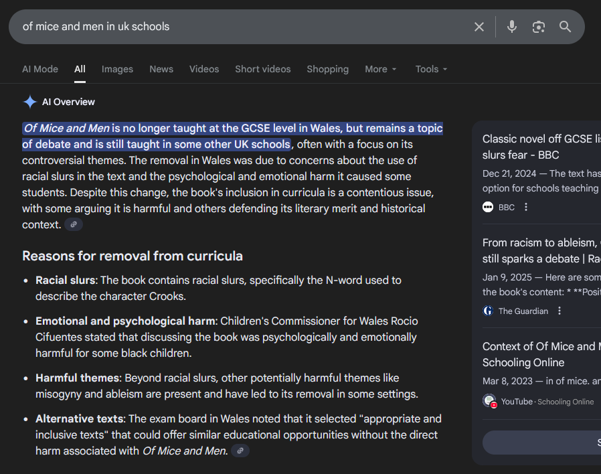Switch to the Images tab
The image size is (601, 474).
(117, 69)
